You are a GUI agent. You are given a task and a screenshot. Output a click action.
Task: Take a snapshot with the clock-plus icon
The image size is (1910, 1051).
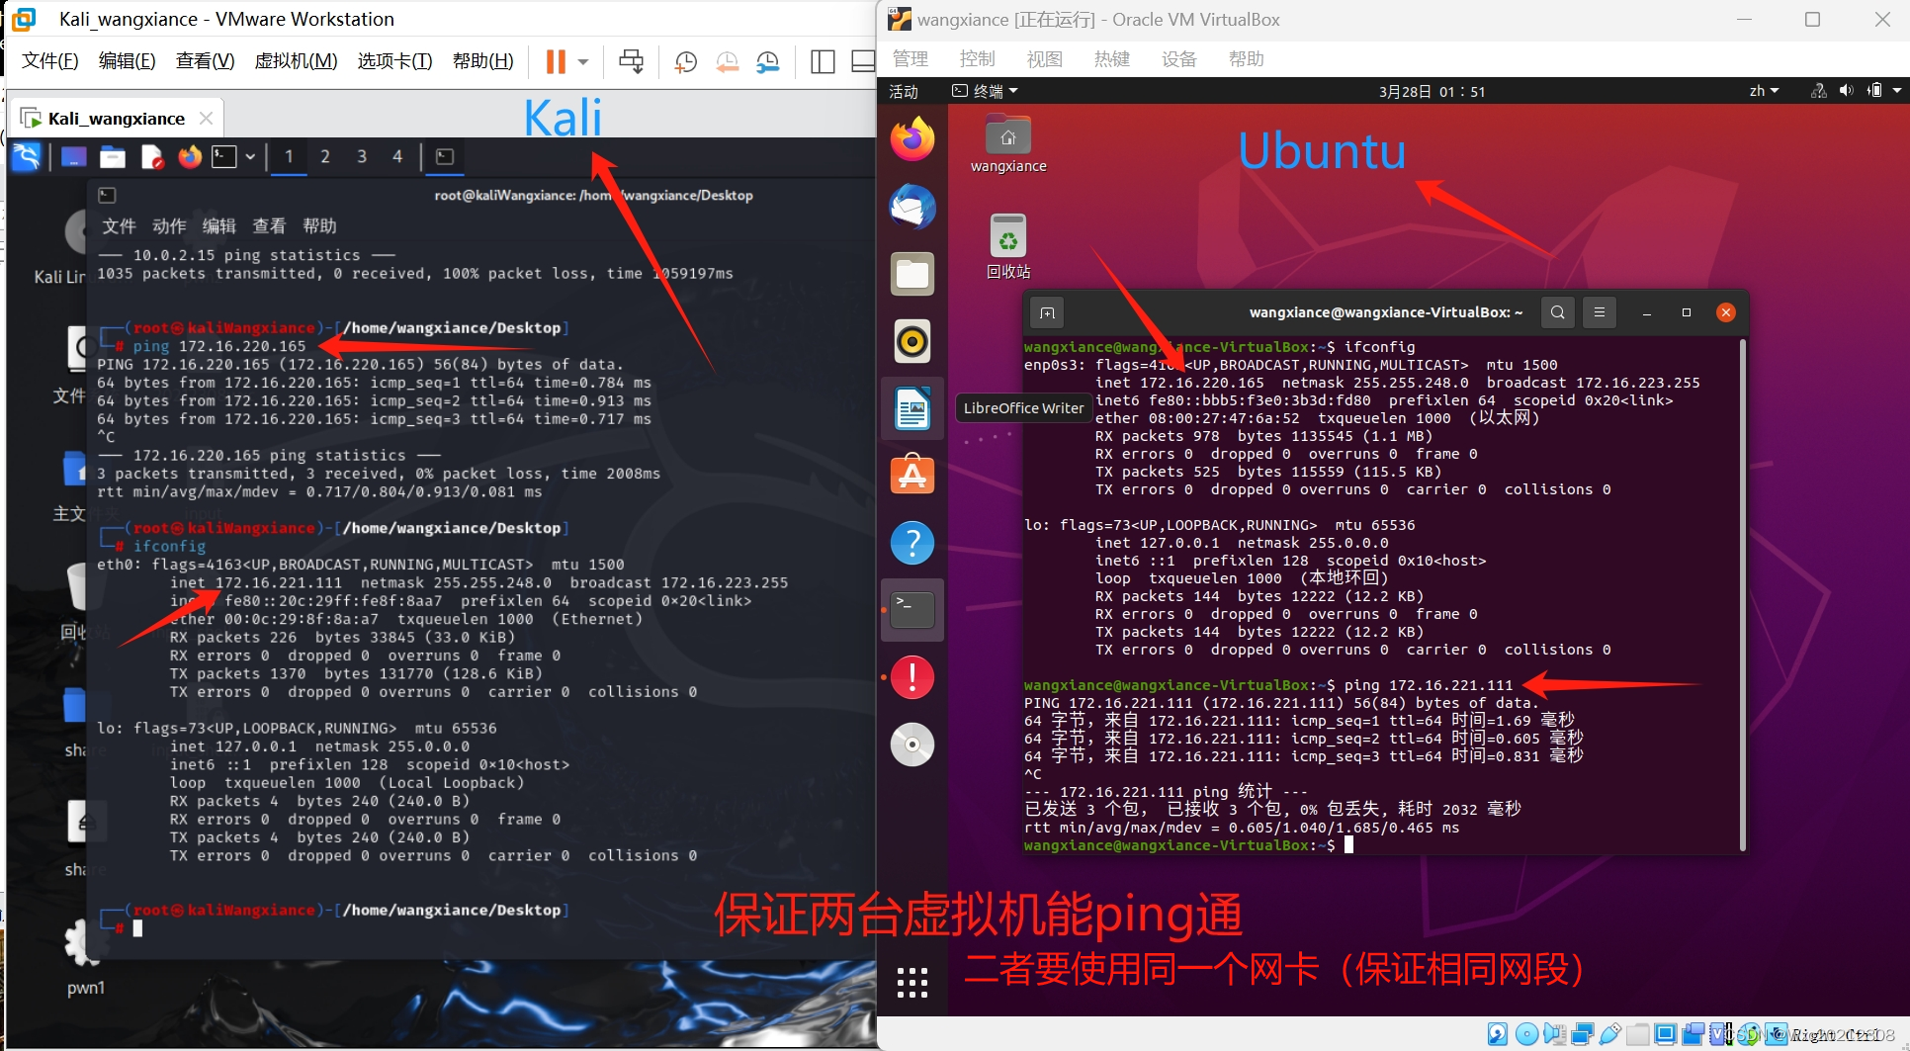coord(685,61)
